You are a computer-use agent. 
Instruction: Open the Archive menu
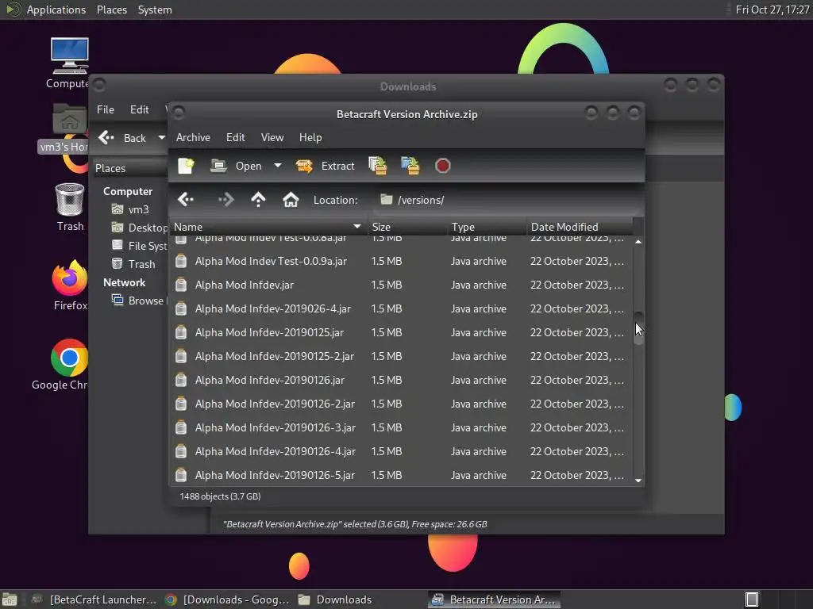[x=193, y=137]
